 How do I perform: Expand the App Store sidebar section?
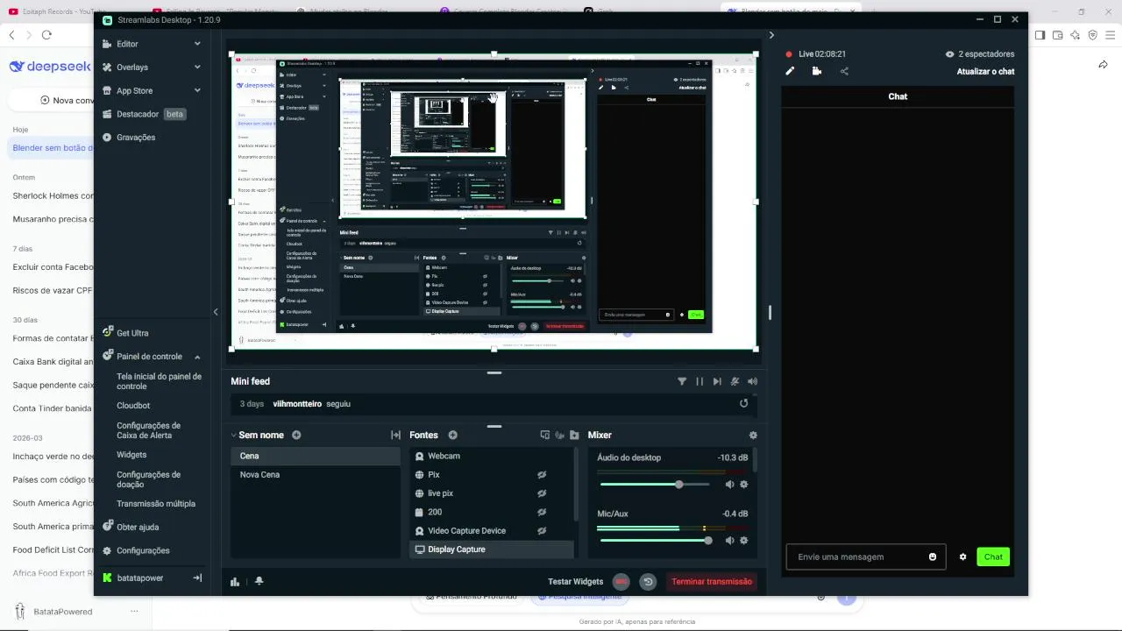coord(197,90)
